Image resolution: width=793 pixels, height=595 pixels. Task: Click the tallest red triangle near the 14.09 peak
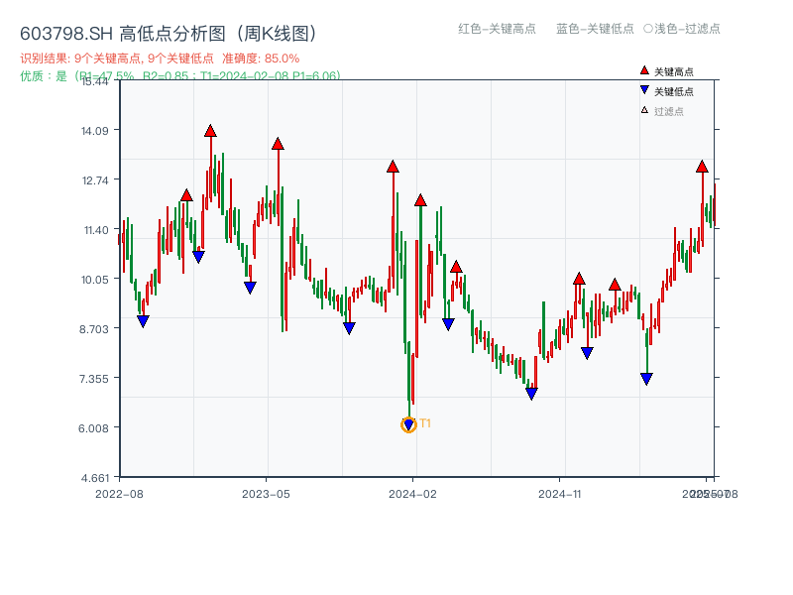tap(211, 129)
